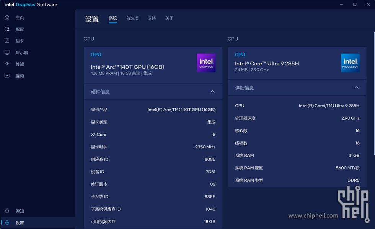Open the 支持 tab
The image size is (375, 229).
152,18
